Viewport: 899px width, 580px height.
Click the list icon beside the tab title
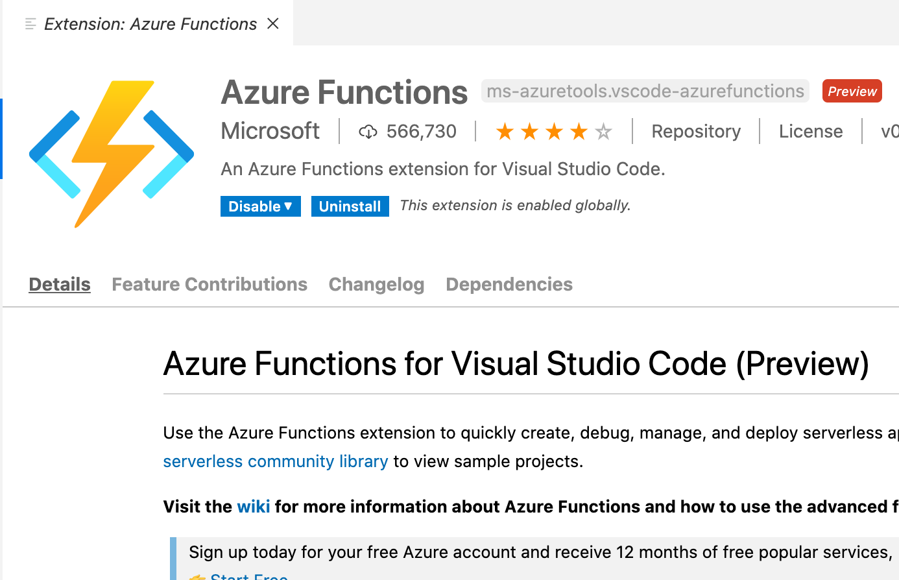(x=29, y=23)
